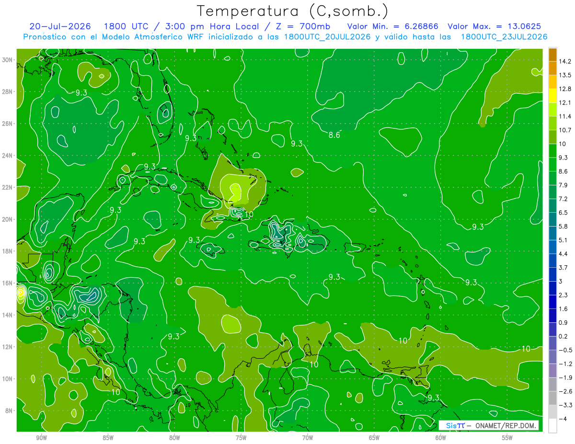575x444 pixels.
Task: Pick the white color bar segment below -4
Action: pyautogui.click(x=552, y=425)
